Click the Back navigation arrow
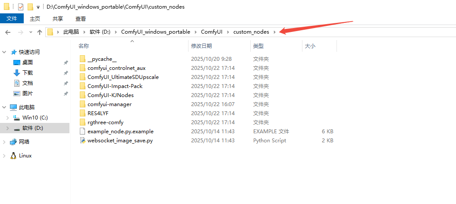 7,32
